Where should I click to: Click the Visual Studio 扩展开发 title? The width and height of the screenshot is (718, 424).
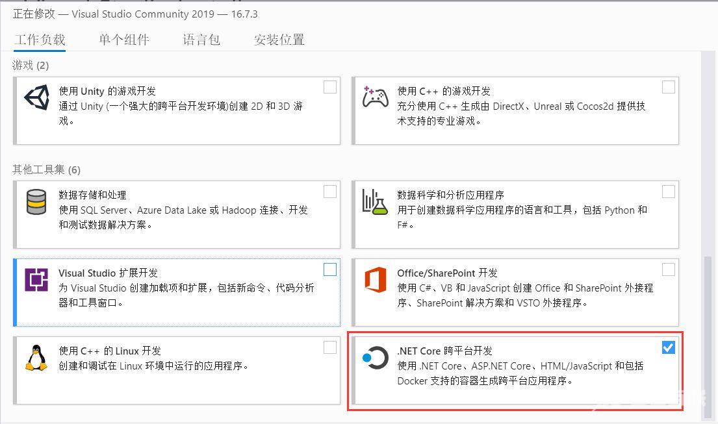point(108,273)
